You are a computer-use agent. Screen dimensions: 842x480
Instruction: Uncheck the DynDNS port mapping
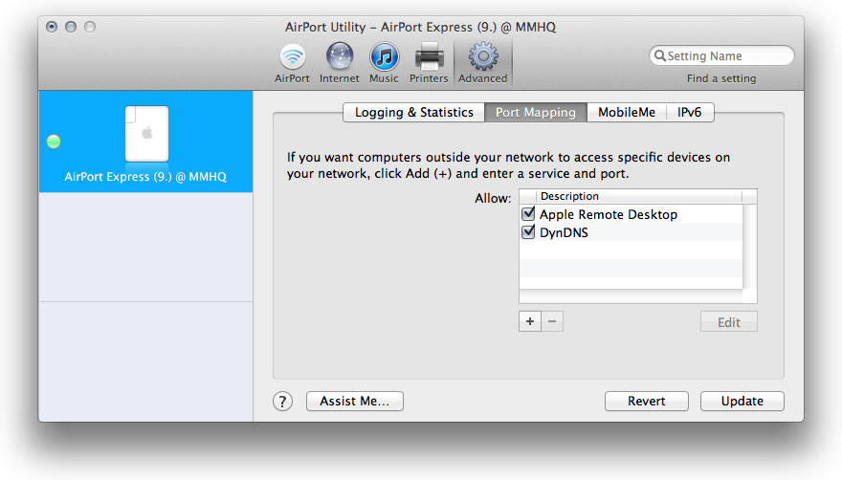(528, 232)
